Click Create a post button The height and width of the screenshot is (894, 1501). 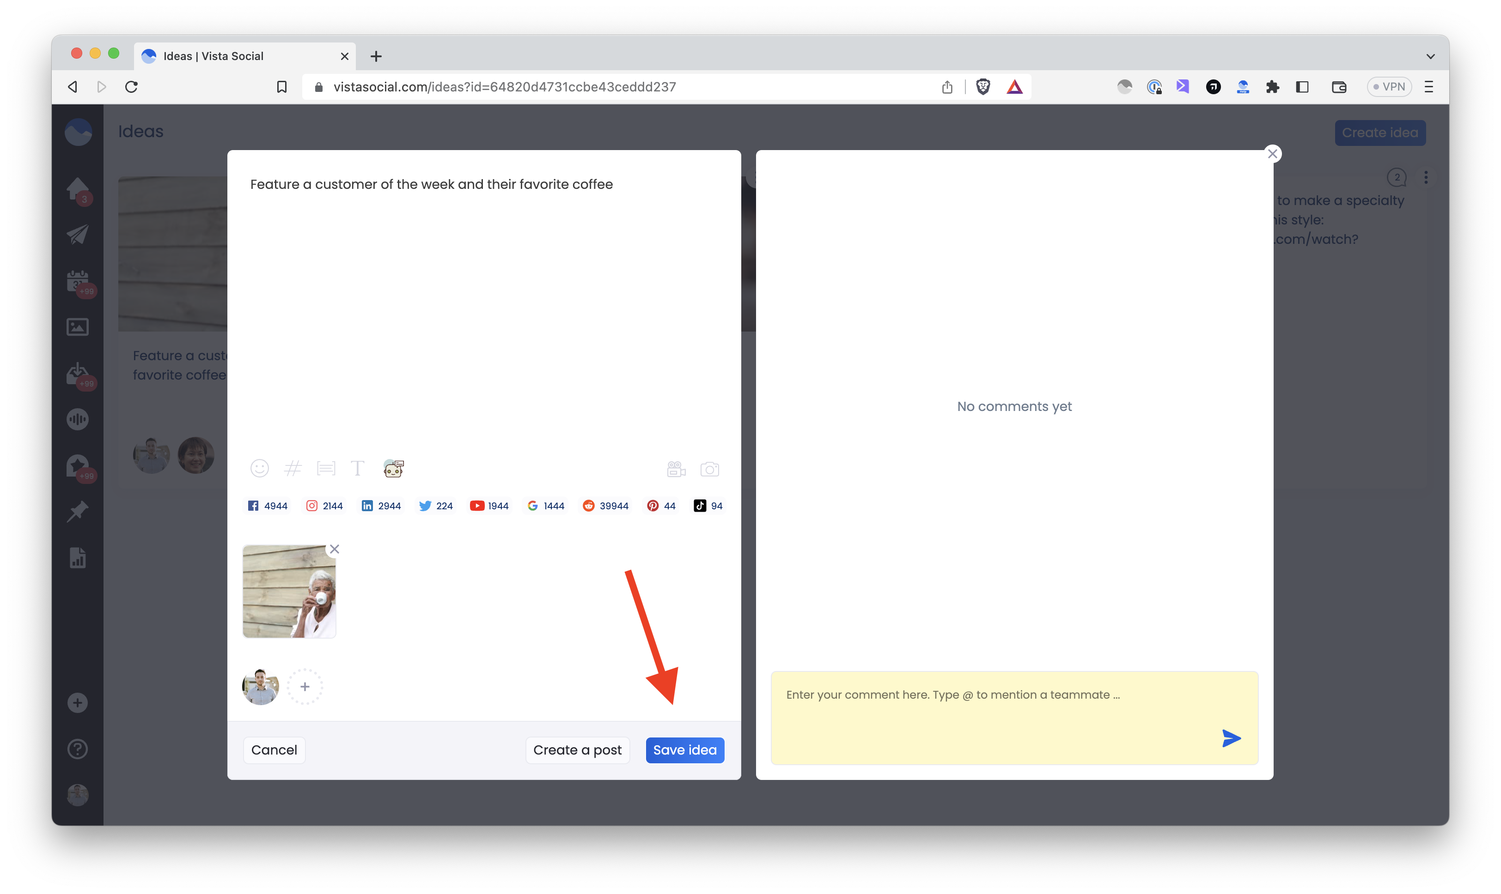coord(577,750)
